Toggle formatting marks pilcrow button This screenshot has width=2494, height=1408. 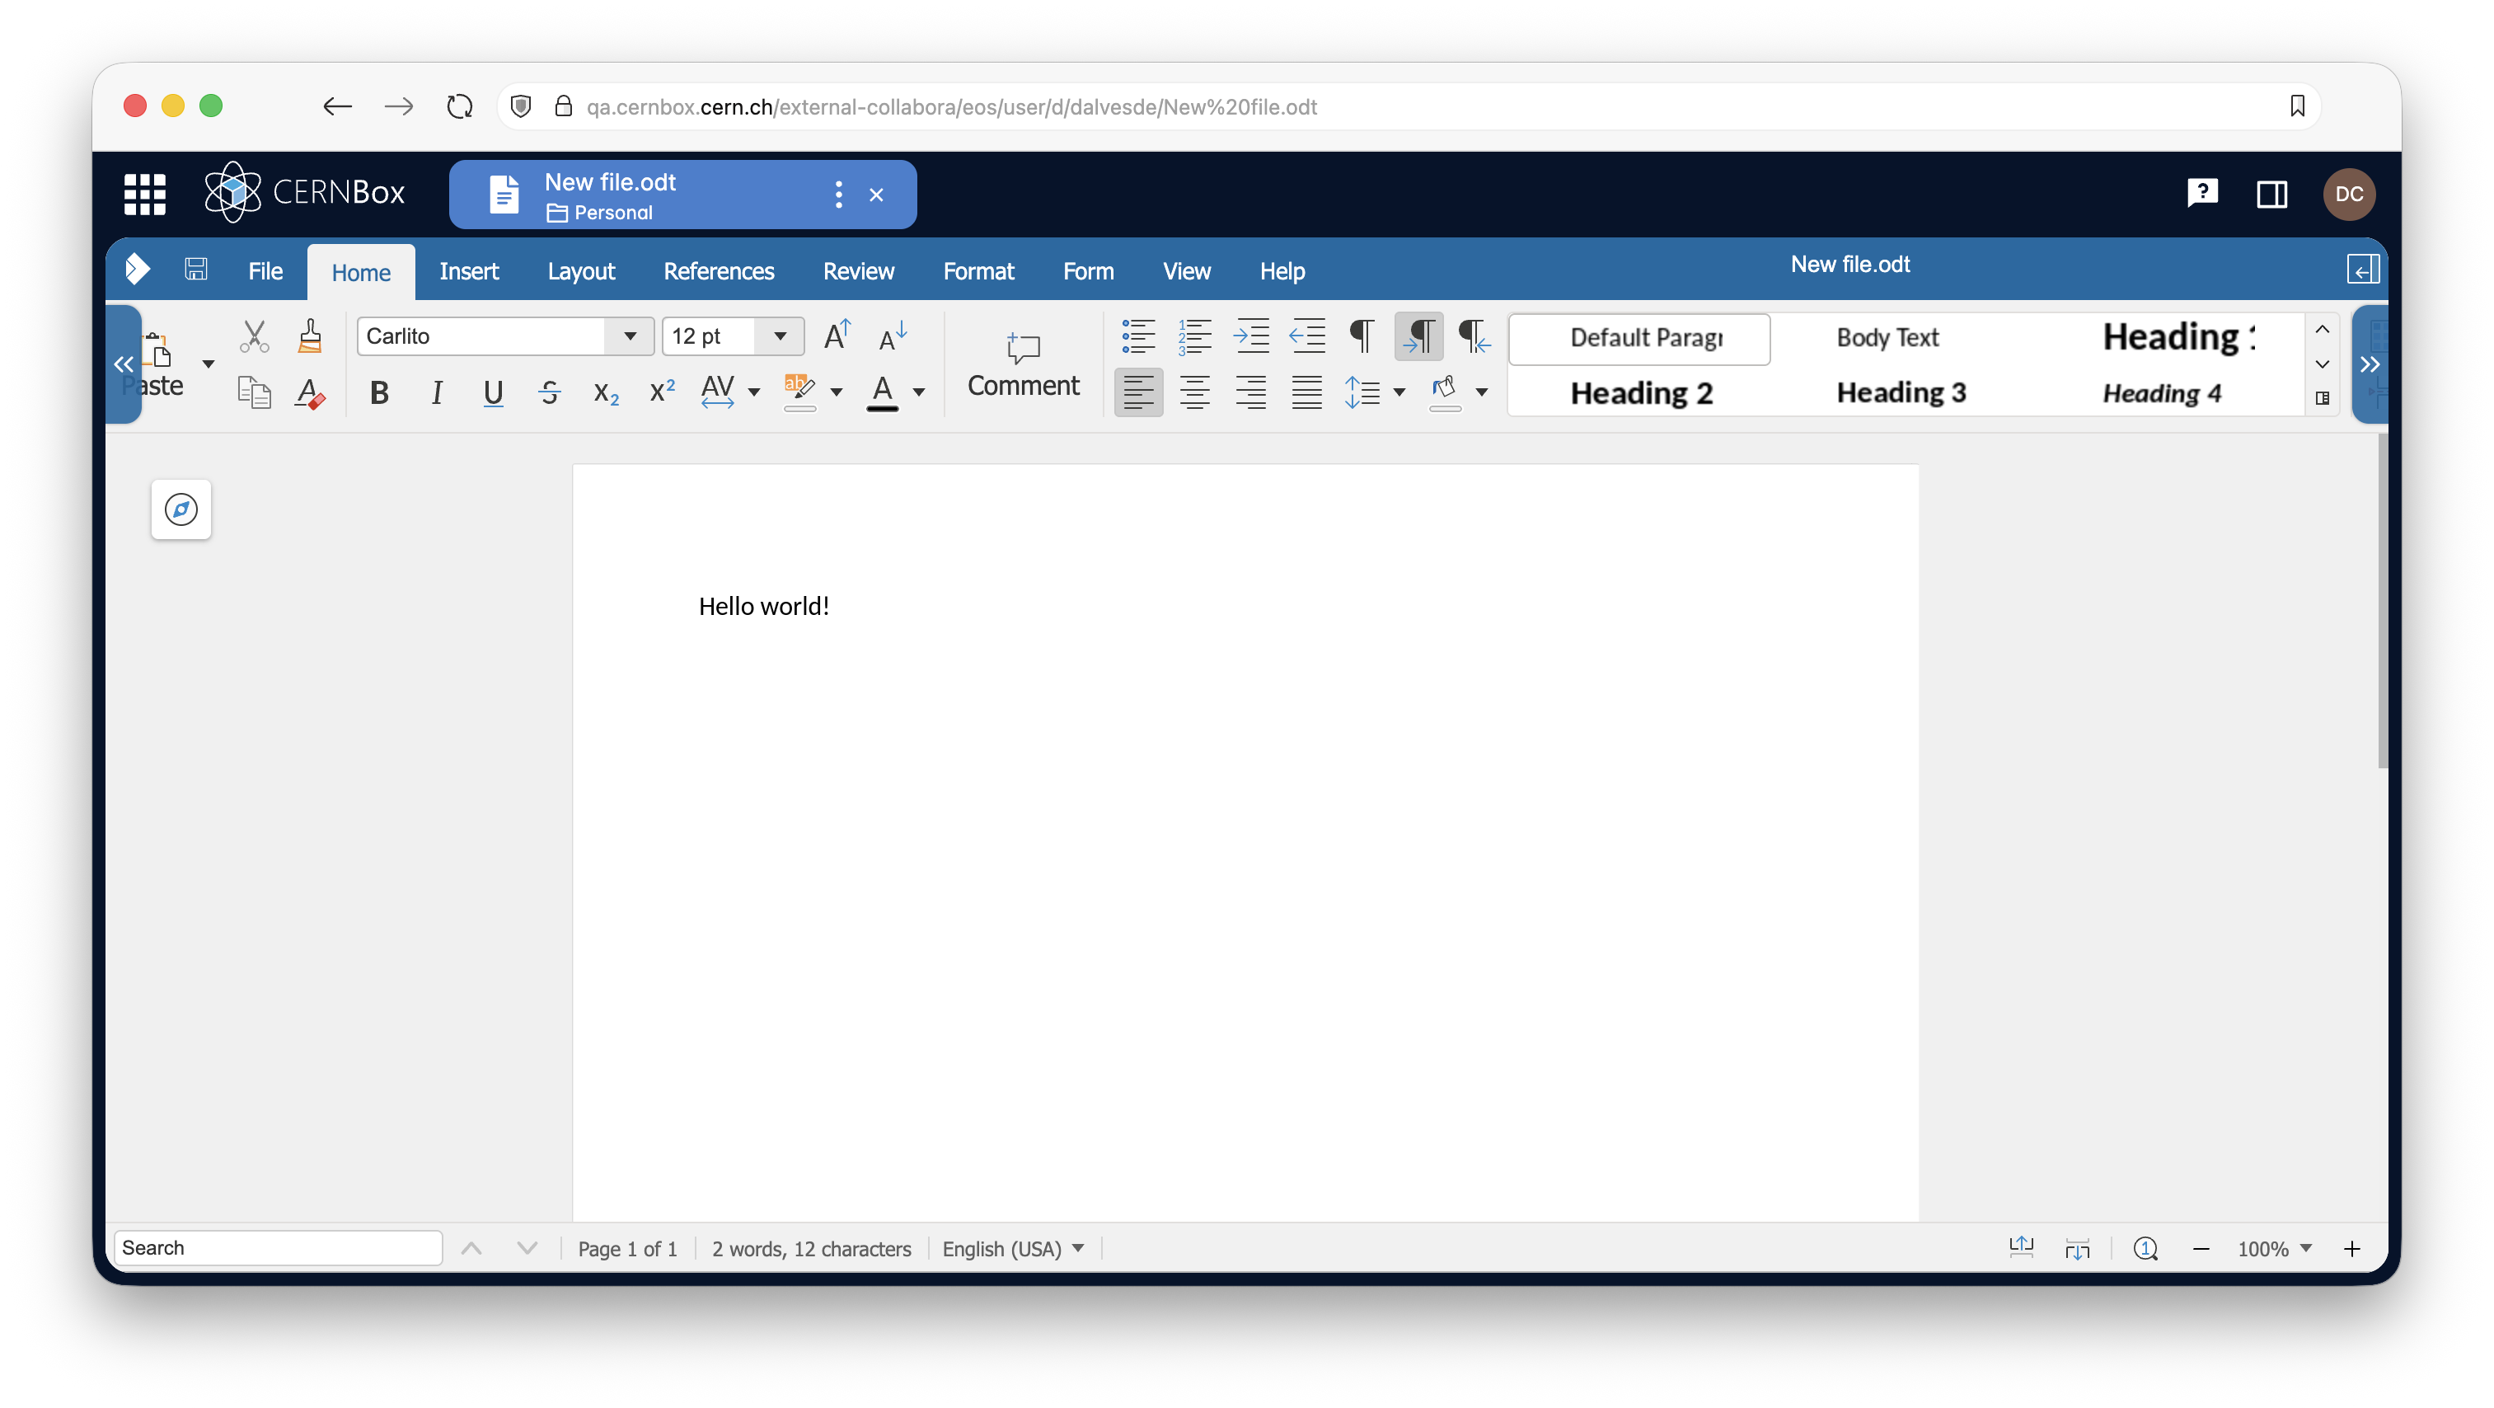[x=1362, y=336]
